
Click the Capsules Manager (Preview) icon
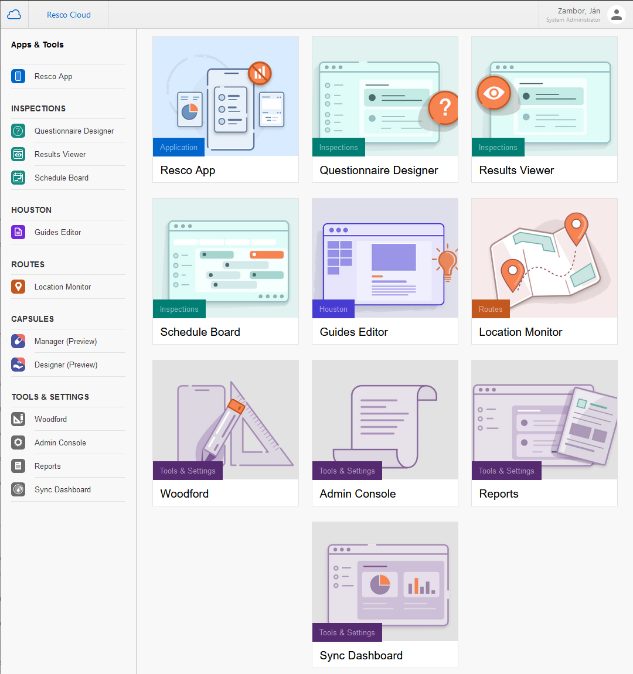tap(18, 341)
